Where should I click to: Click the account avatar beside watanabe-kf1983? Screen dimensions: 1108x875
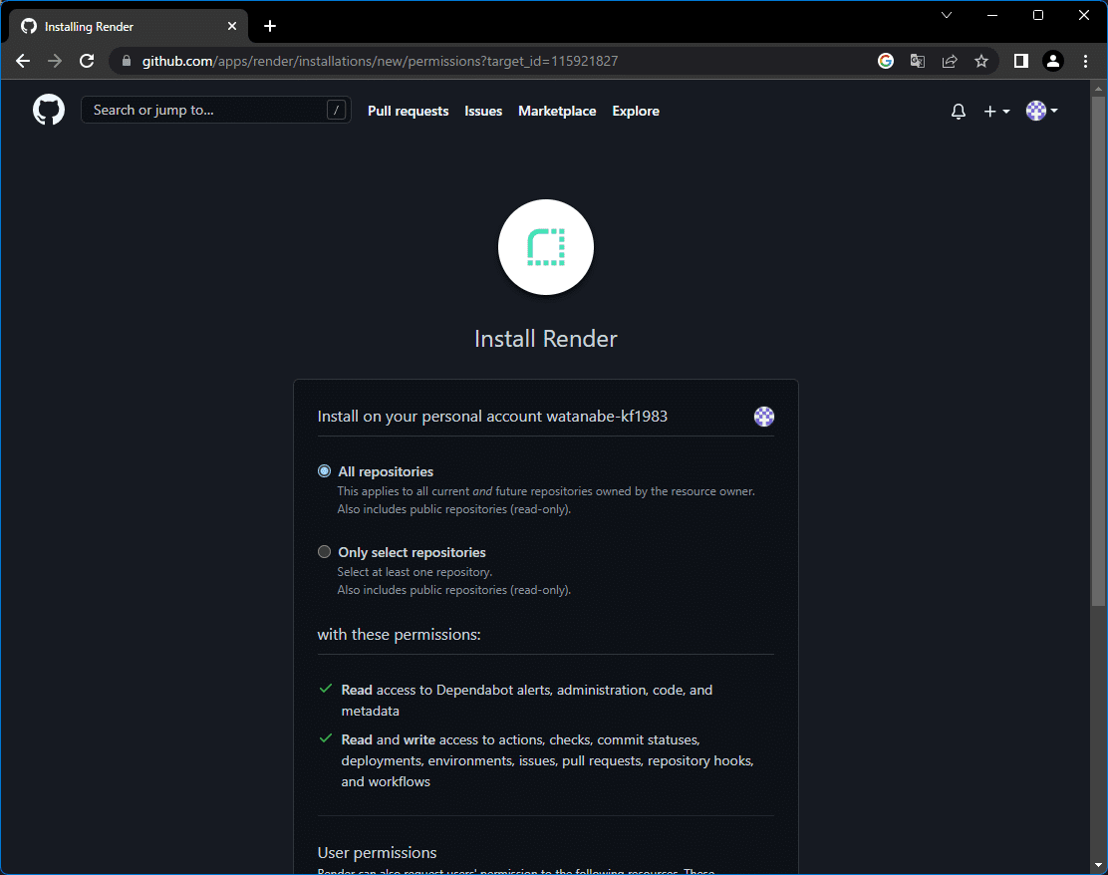(x=764, y=417)
